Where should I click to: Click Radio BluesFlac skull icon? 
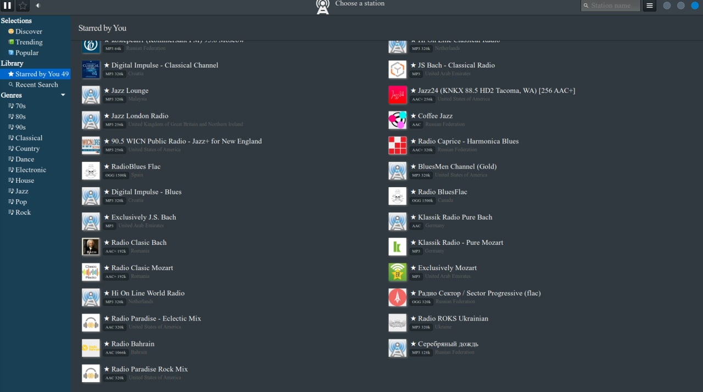(x=398, y=196)
